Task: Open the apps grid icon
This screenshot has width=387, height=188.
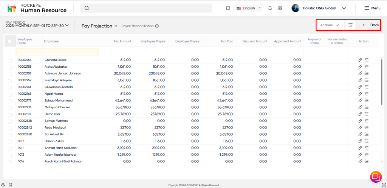Action: tap(280, 8)
